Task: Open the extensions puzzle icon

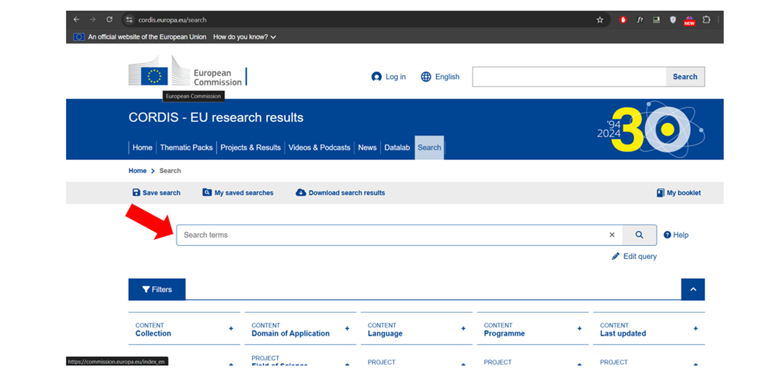Action: pos(706,20)
